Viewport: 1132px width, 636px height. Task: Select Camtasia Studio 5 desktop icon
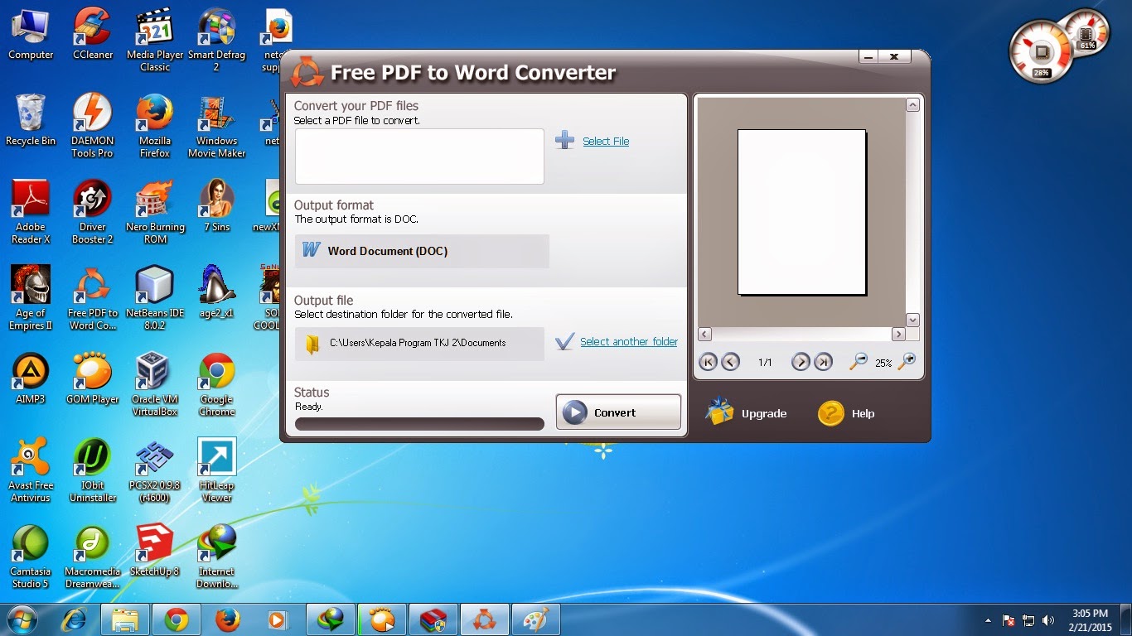[x=31, y=556]
